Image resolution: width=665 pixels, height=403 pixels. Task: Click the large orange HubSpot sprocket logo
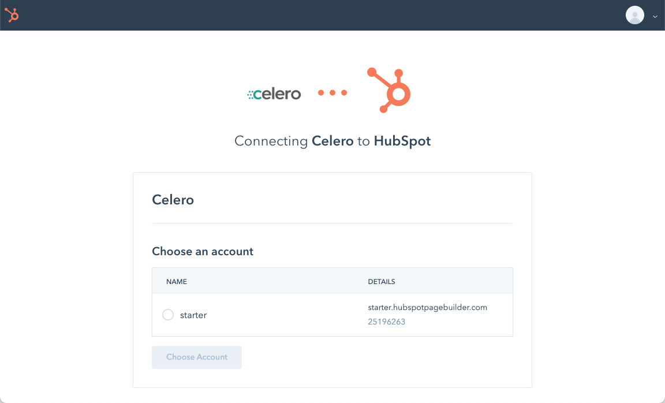[387, 90]
